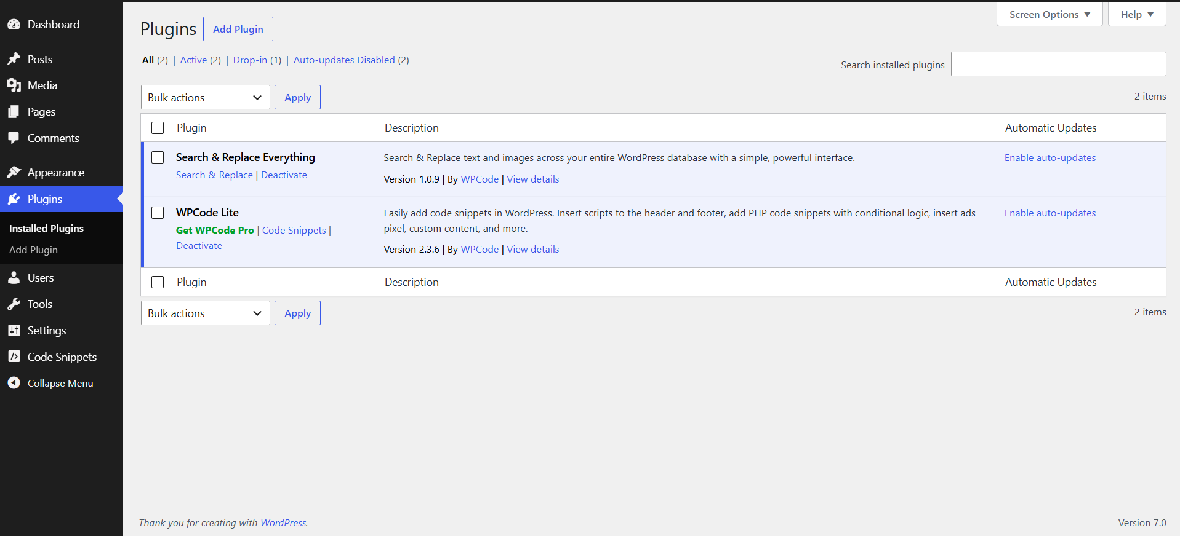Open Tools in sidebar menu
This screenshot has width=1180, height=536.
tap(62, 304)
